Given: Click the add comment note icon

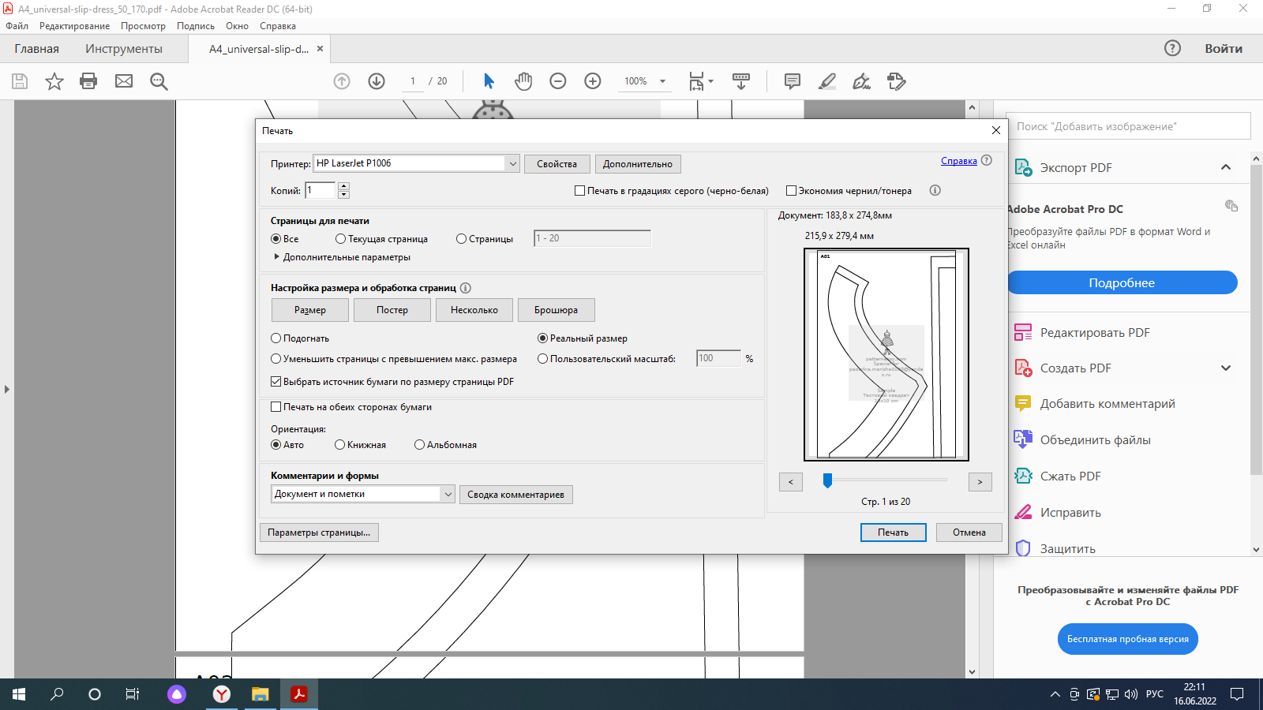Looking at the screenshot, I should point(793,81).
